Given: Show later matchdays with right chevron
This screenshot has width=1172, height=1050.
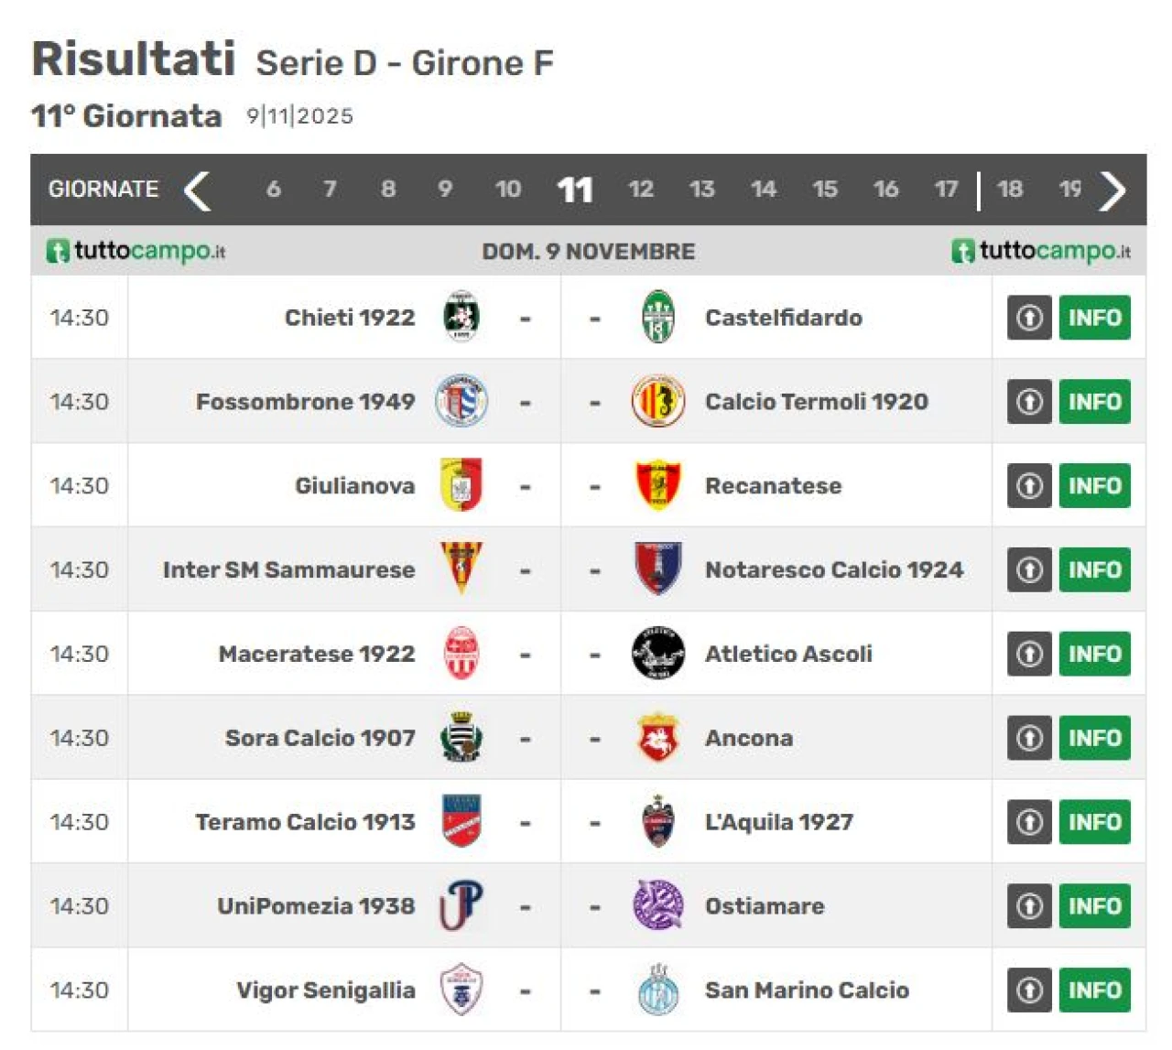Looking at the screenshot, I should point(1112,190).
